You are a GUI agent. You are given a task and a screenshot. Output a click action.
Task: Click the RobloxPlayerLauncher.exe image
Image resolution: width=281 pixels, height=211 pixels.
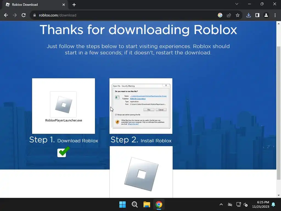click(63, 106)
